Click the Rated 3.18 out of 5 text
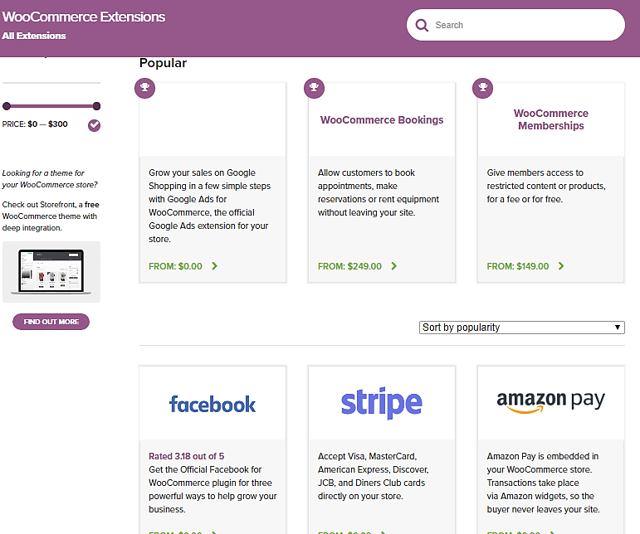Image resolution: width=640 pixels, height=534 pixels. click(x=187, y=456)
